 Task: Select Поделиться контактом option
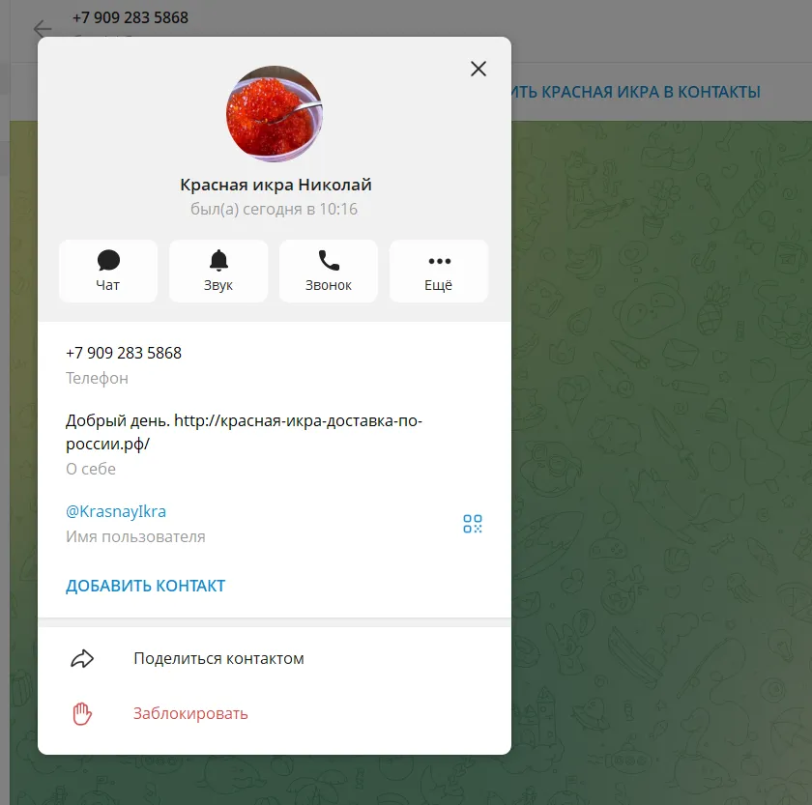[x=218, y=658]
